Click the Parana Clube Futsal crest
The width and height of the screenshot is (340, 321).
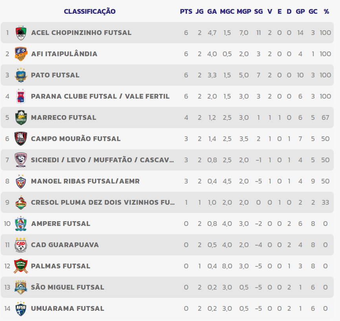coord(21,96)
